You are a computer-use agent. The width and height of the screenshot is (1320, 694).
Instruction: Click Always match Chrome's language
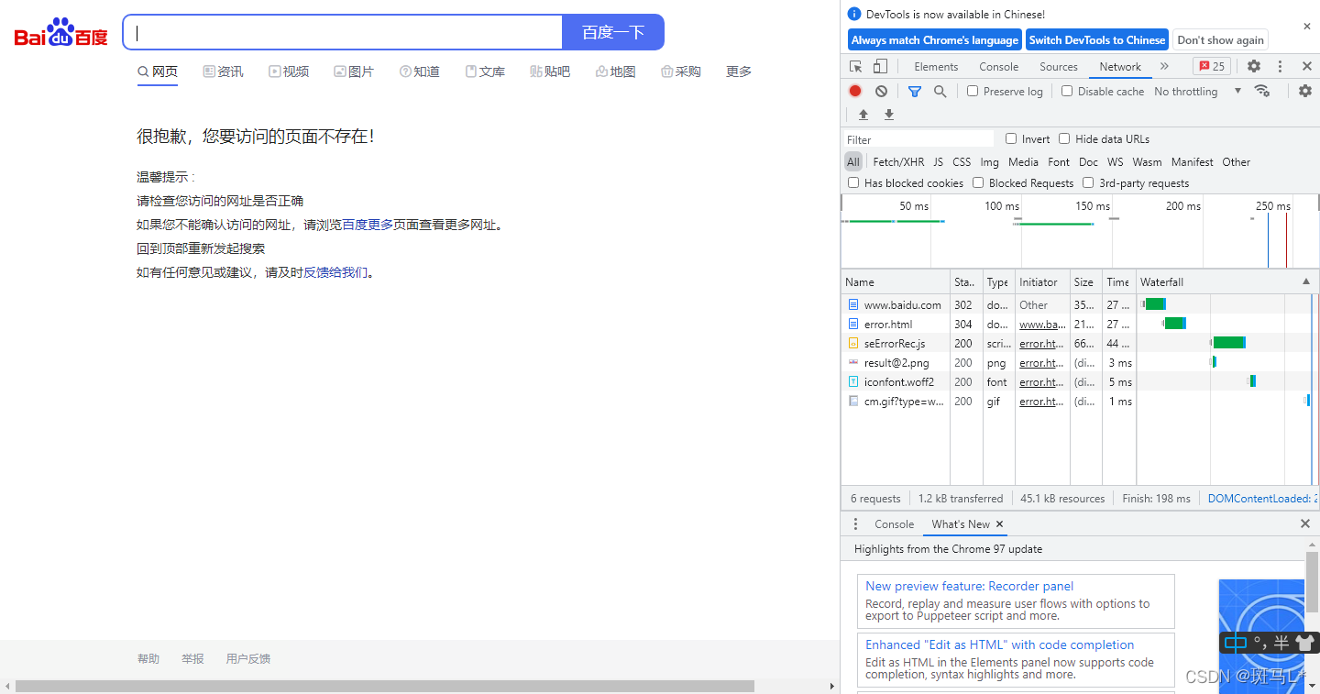click(934, 39)
